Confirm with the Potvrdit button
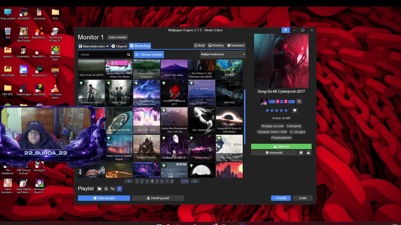 tap(281, 198)
